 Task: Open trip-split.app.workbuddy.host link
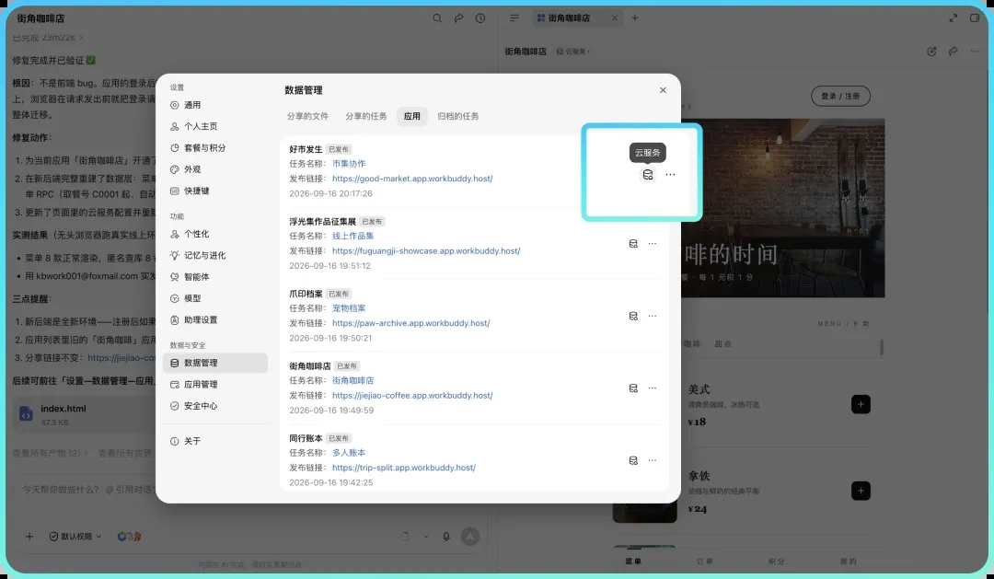(404, 468)
